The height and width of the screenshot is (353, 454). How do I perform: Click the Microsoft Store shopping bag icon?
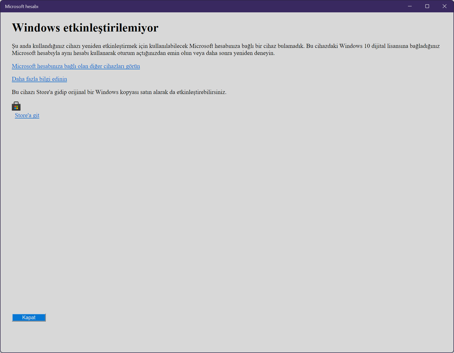click(16, 106)
